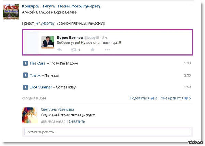The height and width of the screenshot is (146, 205).
Task: Open the tweet's three-dot more menu
Action: (x=107, y=50)
